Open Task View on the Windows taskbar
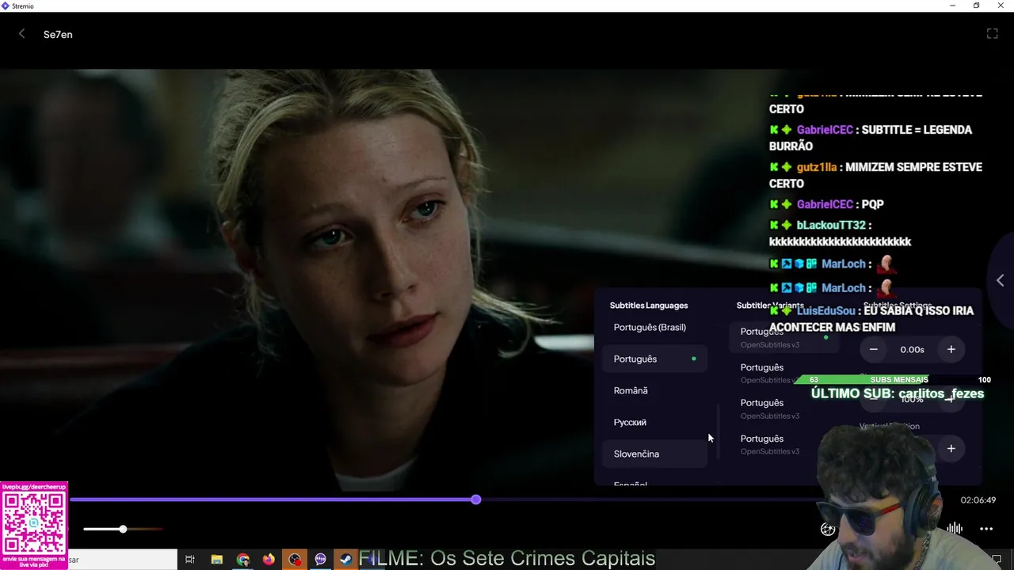The width and height of the screenshot is (1014, 570). pos(190,560)
